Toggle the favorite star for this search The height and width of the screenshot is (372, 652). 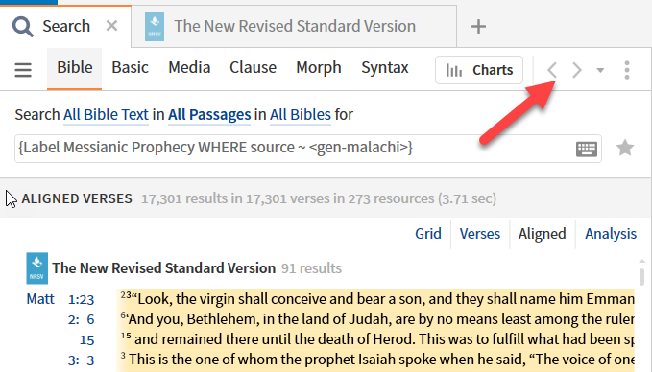(x=624, y=149)
